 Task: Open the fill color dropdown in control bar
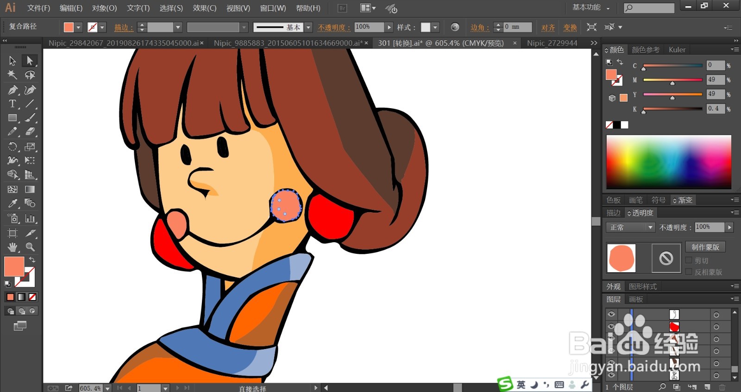tap(78, 27)
